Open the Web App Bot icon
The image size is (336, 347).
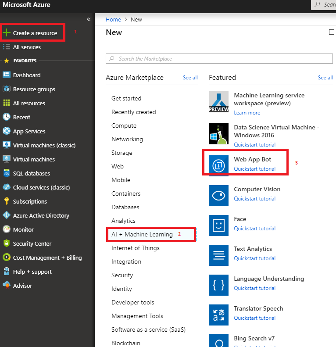click(218, 165)
